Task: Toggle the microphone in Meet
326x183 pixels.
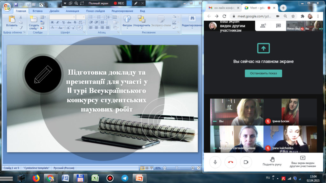Action: pos(215,162)
